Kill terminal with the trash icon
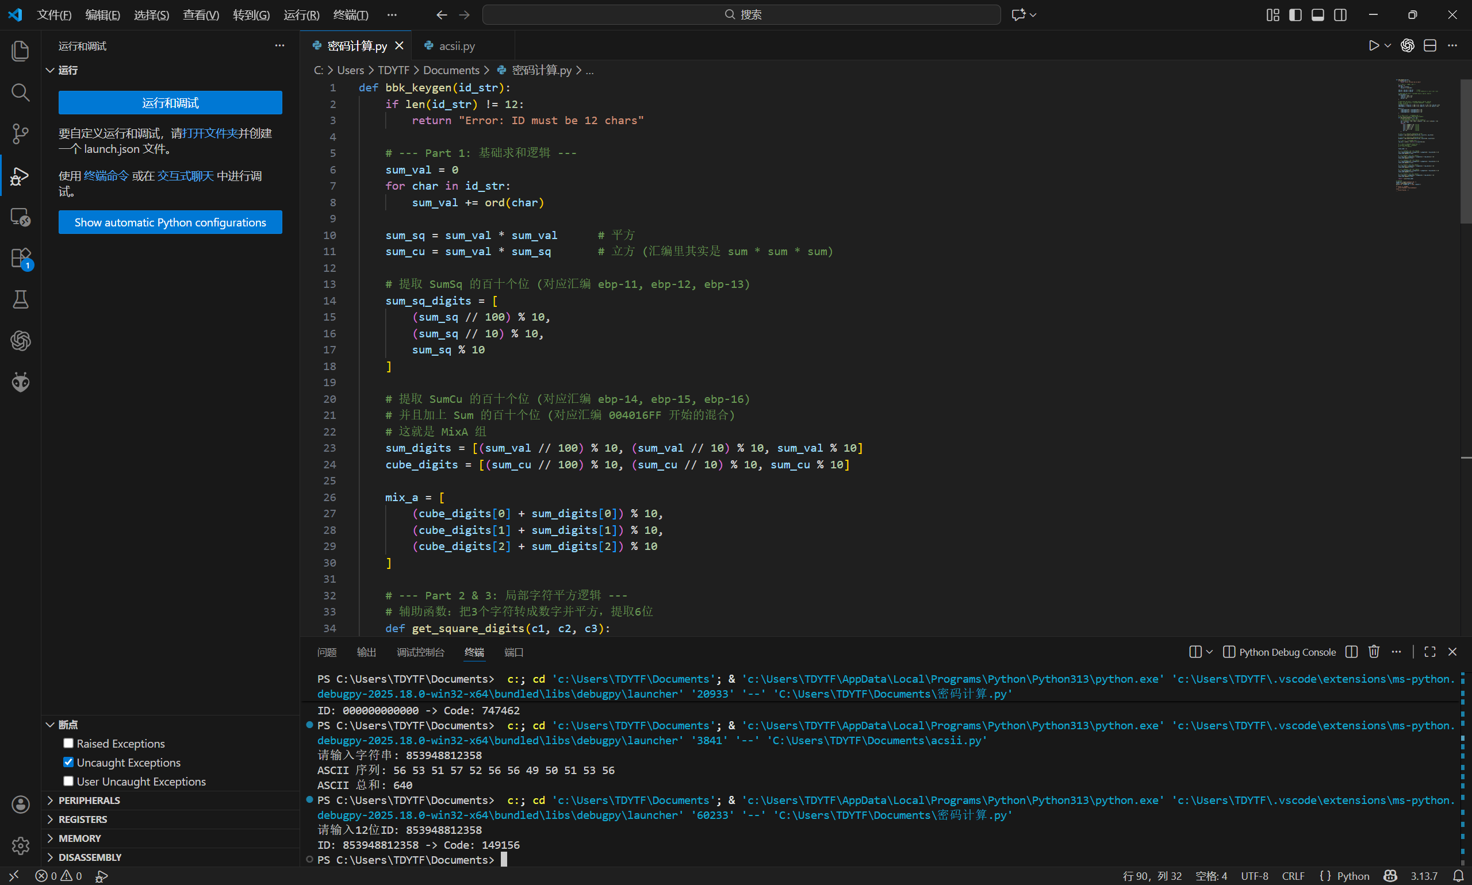The width and height of the screenshot is (1472, 885). (x=1374, y=652)
